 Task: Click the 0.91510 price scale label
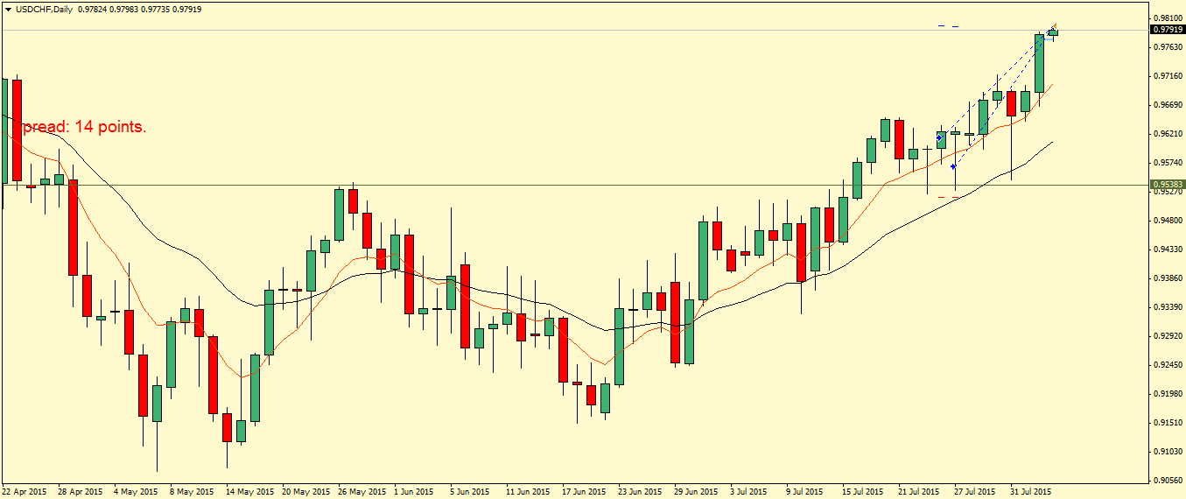(1168, 422)
